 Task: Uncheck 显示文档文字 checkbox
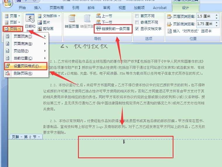tap(137, 29)
